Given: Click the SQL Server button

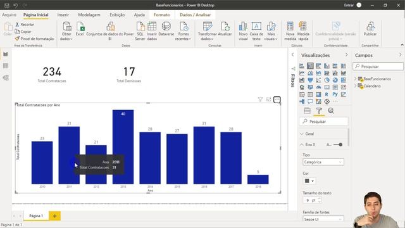Looking at the screenshot, I should pos(140,31).
